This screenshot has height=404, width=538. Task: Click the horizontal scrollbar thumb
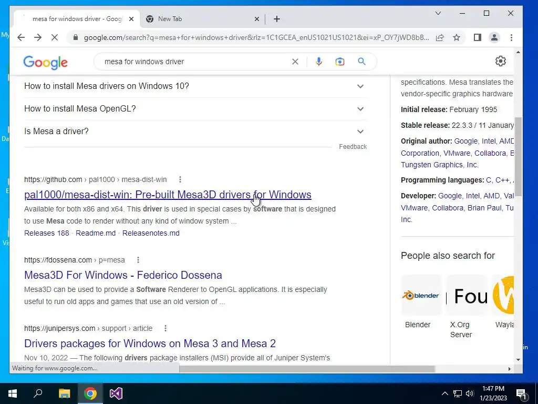click(307, 369)
